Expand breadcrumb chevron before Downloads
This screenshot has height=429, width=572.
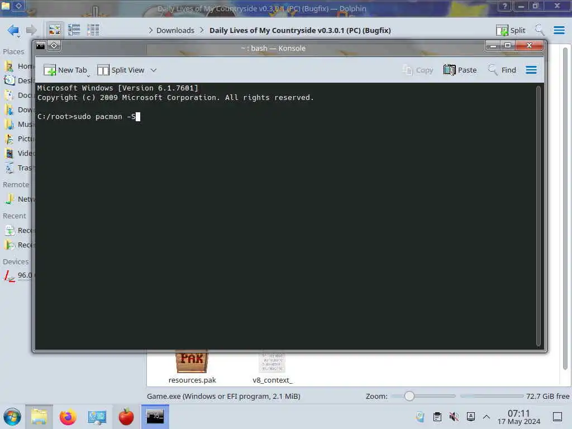151,30
